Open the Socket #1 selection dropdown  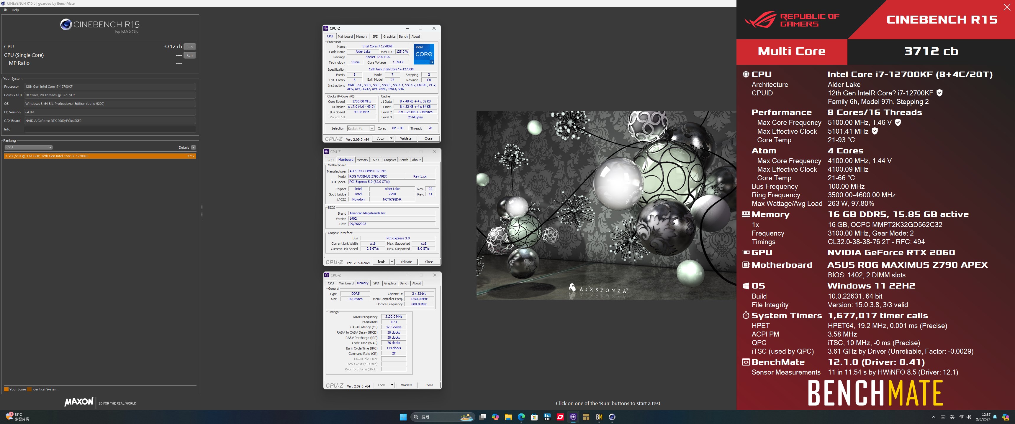point(361,129)
